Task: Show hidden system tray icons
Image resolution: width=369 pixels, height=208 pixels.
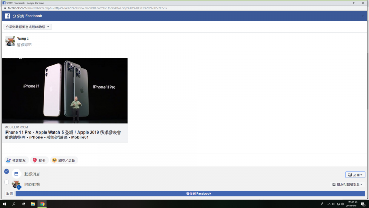Action: pyautogui.click(x=329, y=204)
